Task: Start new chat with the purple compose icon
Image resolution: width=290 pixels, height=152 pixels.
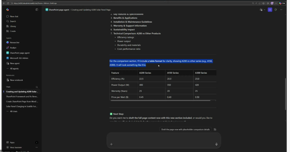Action: [270, 10]
